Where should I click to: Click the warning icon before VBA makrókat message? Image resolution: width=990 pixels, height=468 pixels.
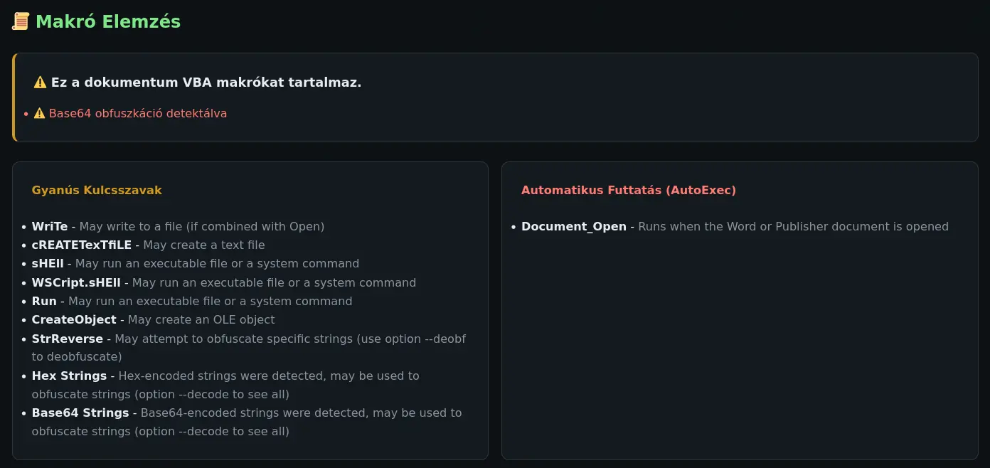pos(40,83)
